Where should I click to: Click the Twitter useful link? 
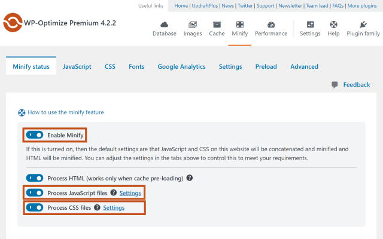click(x=245, y=5)
